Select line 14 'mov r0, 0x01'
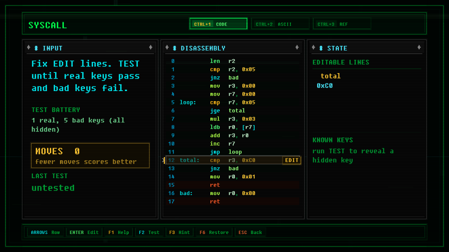Viewport: 449px width, 252px height. click(x=233, y=177)
